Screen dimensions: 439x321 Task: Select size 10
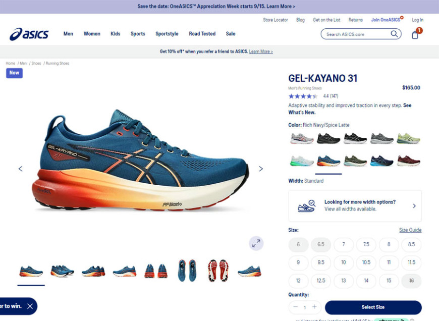pos(344,262)
